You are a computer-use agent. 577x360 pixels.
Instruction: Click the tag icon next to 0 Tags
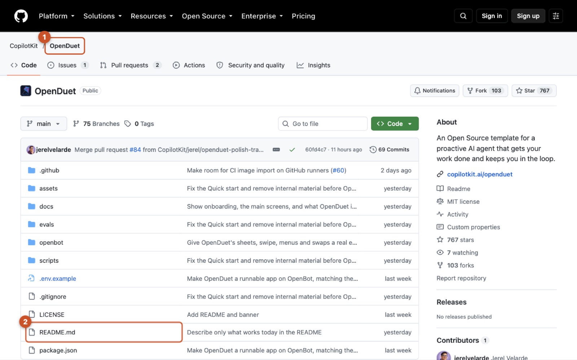(128, 123)
